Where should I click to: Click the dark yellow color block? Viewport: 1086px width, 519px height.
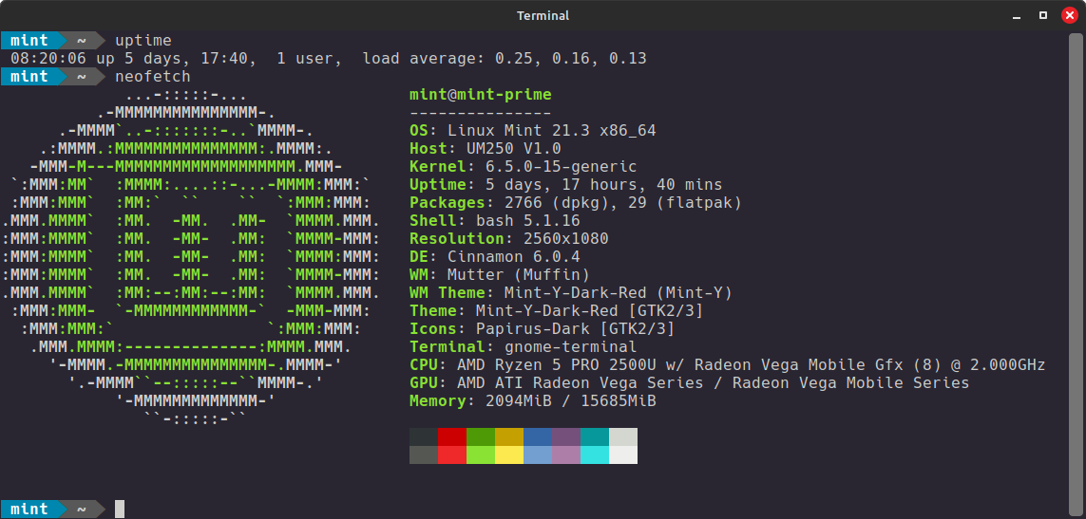pos(509,436)
